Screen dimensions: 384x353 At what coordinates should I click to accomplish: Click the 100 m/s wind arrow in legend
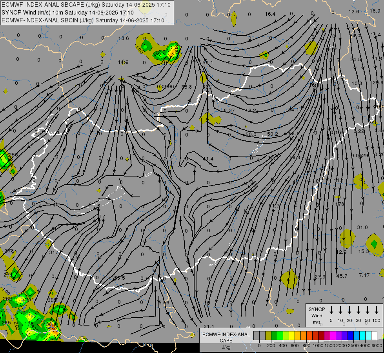point(377,310)
